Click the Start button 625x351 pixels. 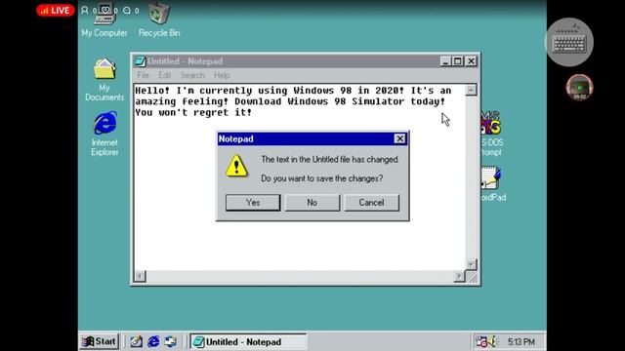click(99, 341)
